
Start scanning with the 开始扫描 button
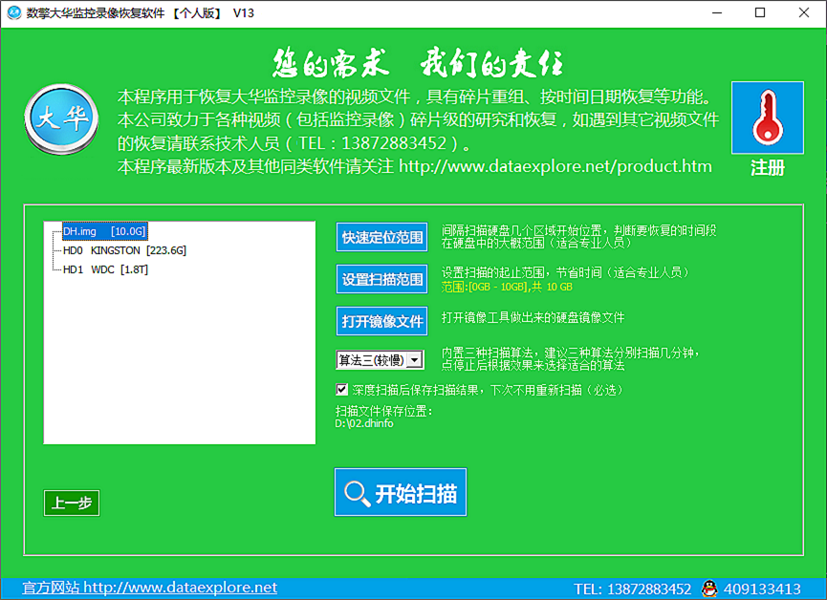pyautogui.click(x=401, y=492)
